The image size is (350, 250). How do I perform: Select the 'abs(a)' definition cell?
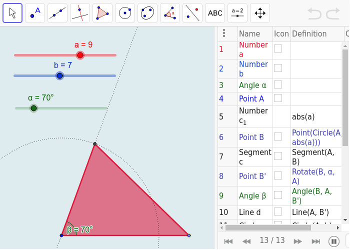pos(303,116)
